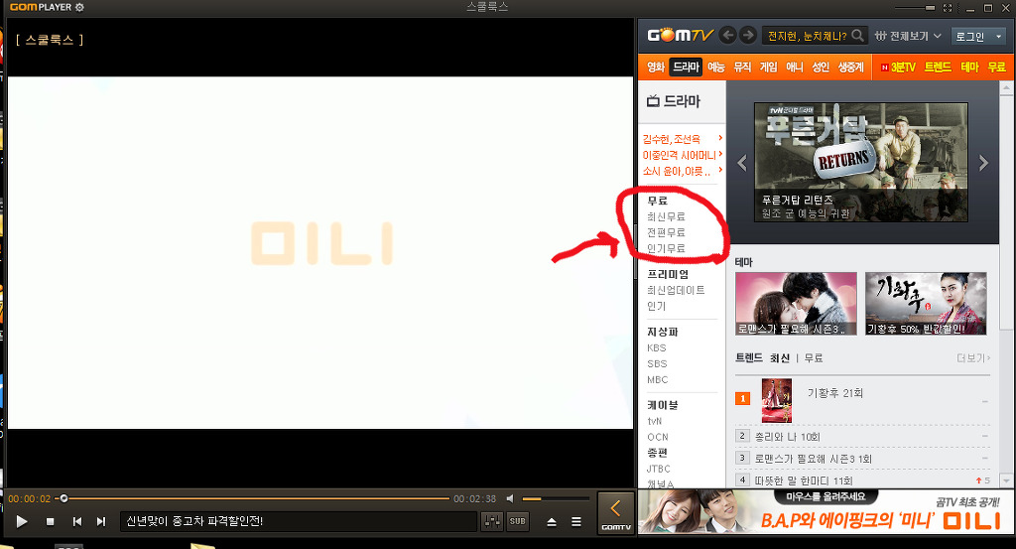Click the search magnifier icon

pos(858,36)
